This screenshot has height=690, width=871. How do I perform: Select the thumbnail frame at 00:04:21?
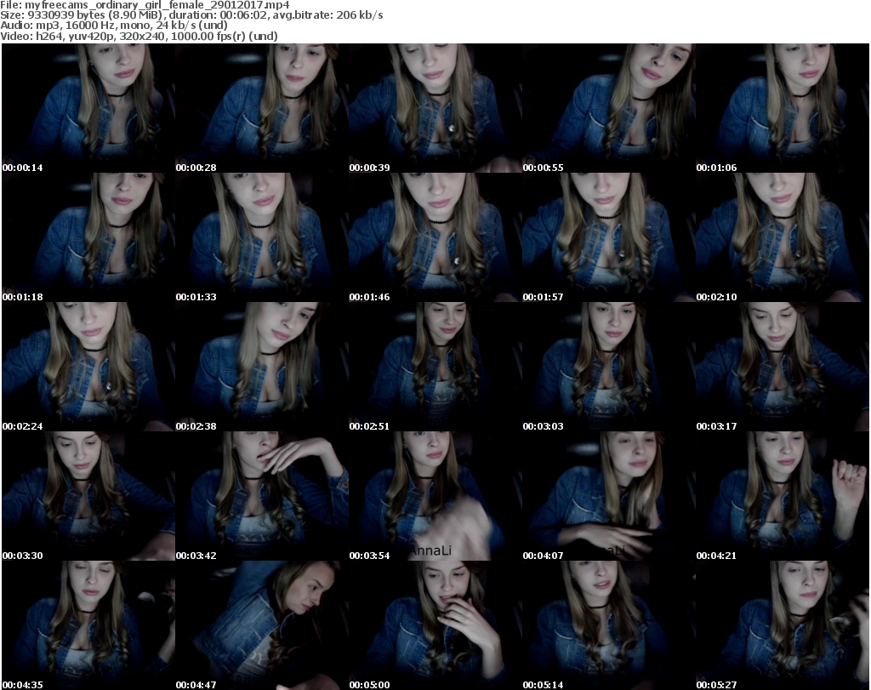tap(783, 496)
